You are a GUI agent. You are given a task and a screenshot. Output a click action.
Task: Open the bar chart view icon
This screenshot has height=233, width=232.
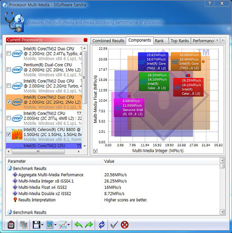[50, 225]
